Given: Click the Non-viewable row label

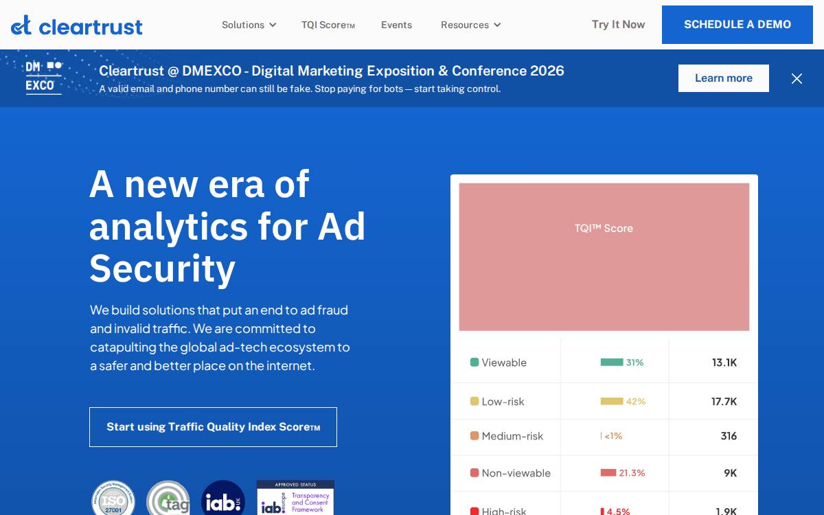Looking at the screenshot, I should 516,473.
